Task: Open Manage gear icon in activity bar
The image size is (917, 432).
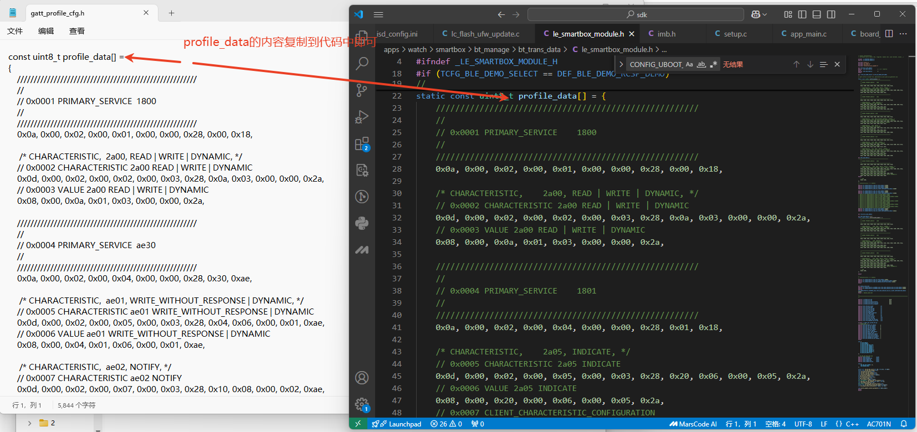Action: click(362, 404)
